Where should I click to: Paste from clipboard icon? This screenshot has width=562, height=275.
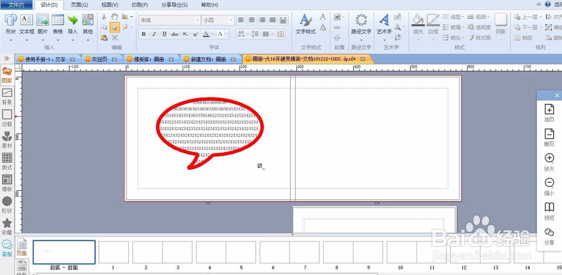(x=104, y=38)
